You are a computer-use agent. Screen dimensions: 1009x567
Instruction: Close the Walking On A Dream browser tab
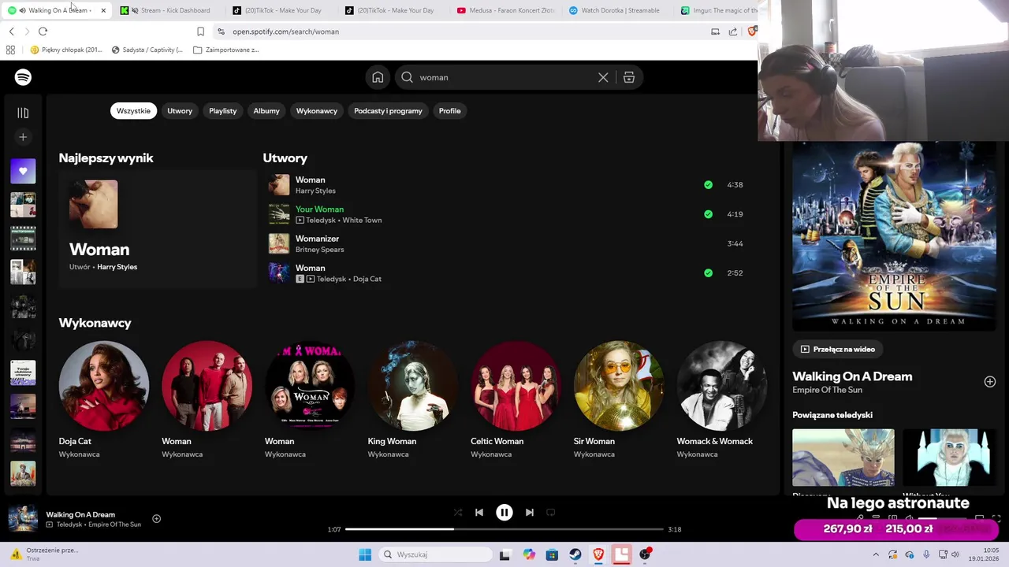[x=103, y=10]
